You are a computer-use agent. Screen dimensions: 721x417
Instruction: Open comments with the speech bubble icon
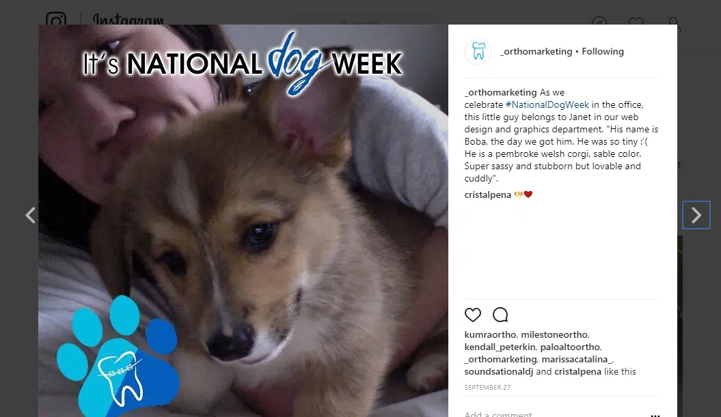click(500, 315)
